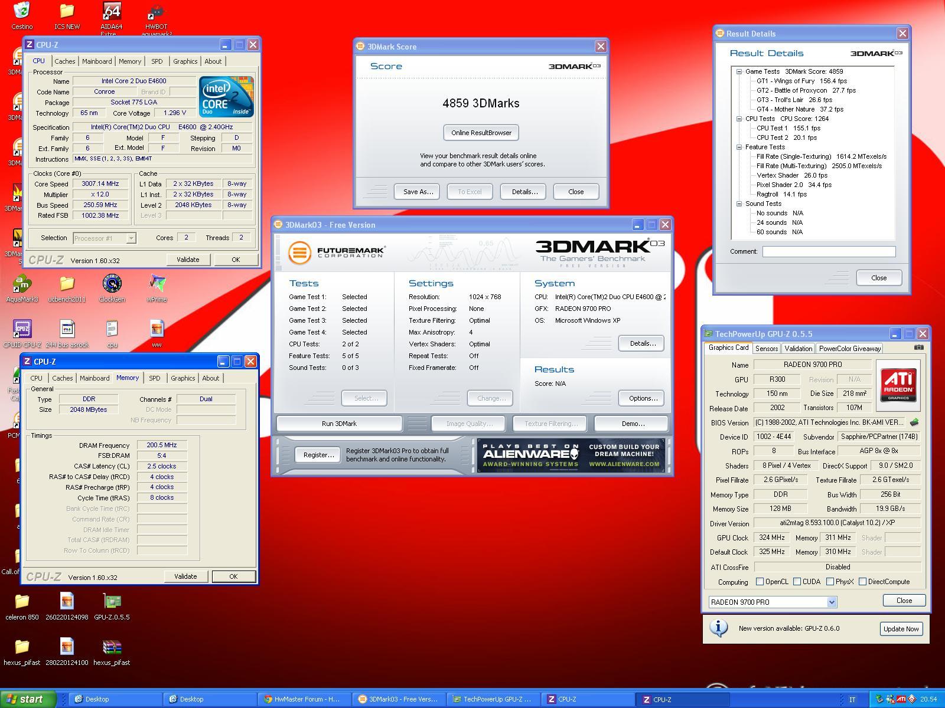Click Register button in 3DMark03
This screenshot has height=708, width=945.
[318, 455]
